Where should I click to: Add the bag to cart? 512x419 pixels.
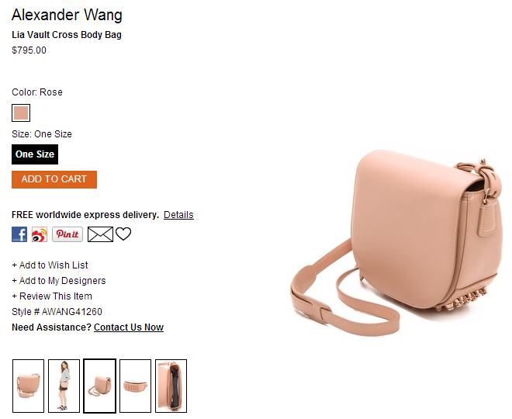pos(54,179)
